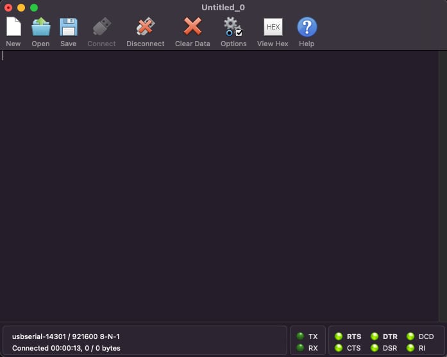The width and height of the screenshot is (447, 357).
Task: Open a file with the Open icon
Action: (41, 27)
